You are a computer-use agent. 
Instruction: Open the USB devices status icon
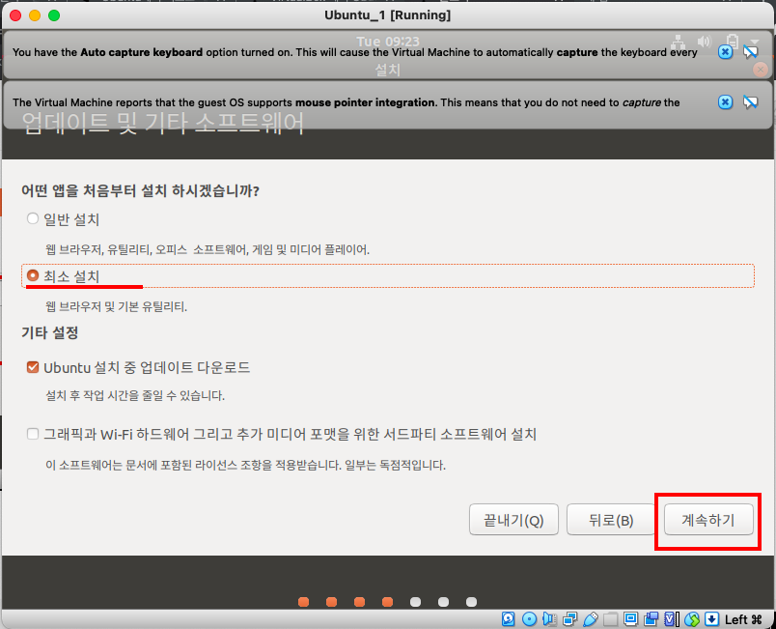click(x=591, y=619)
